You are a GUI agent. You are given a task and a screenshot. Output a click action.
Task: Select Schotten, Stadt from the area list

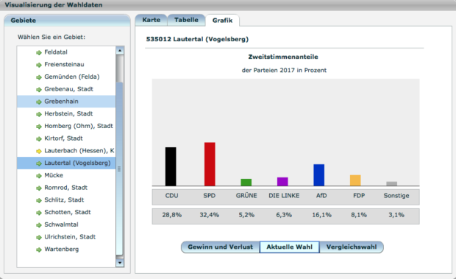pos(66,212)
